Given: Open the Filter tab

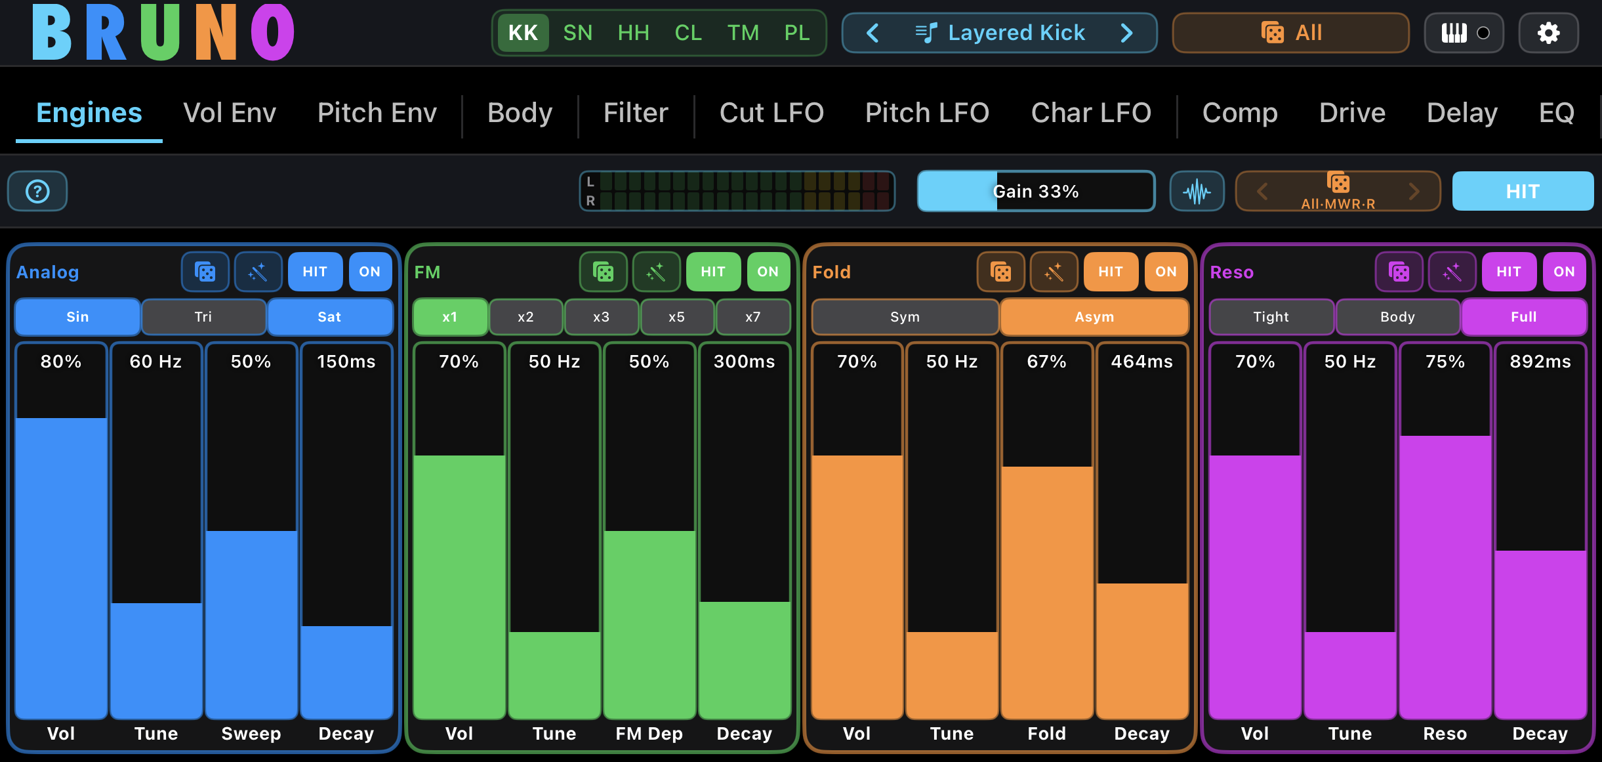Looking at the screenshot, I should point(636,113).
